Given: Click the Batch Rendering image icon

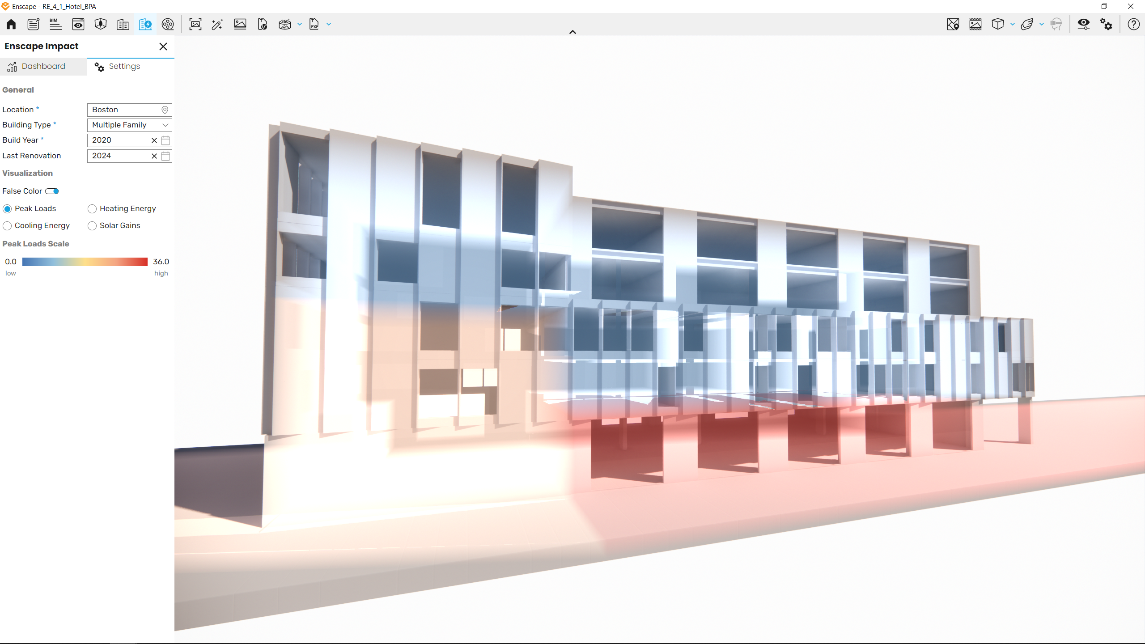Looking at the screenshot, I should (240, 24).
